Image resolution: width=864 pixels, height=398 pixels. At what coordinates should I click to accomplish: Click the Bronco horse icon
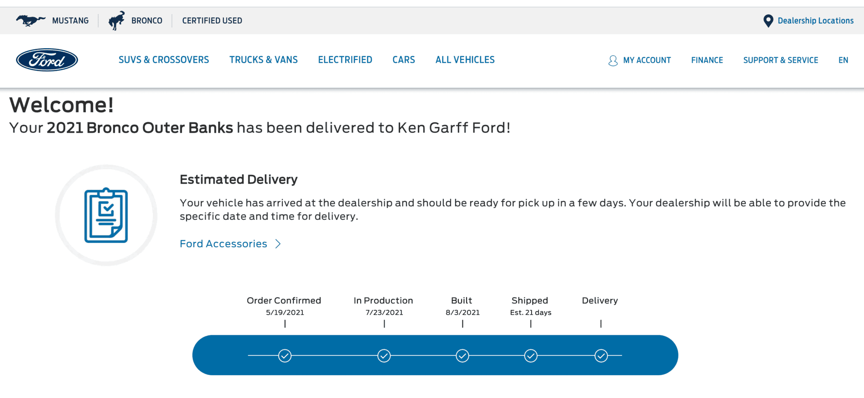(116, 20)
